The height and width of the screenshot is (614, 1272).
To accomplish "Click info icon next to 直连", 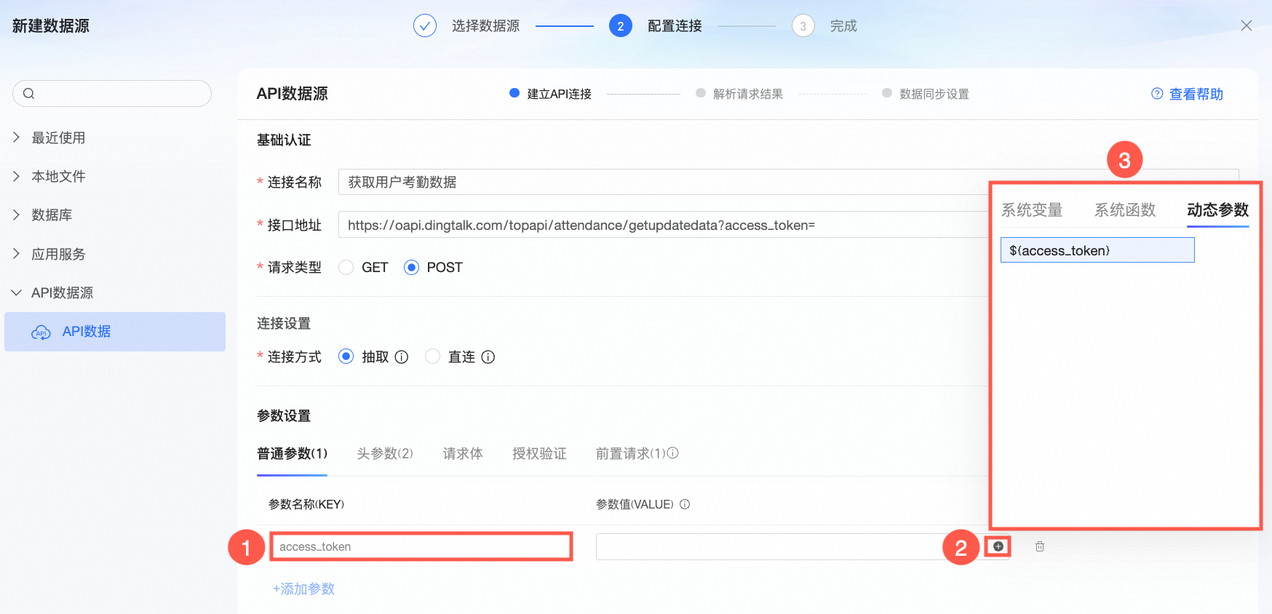I will point(488,357).
